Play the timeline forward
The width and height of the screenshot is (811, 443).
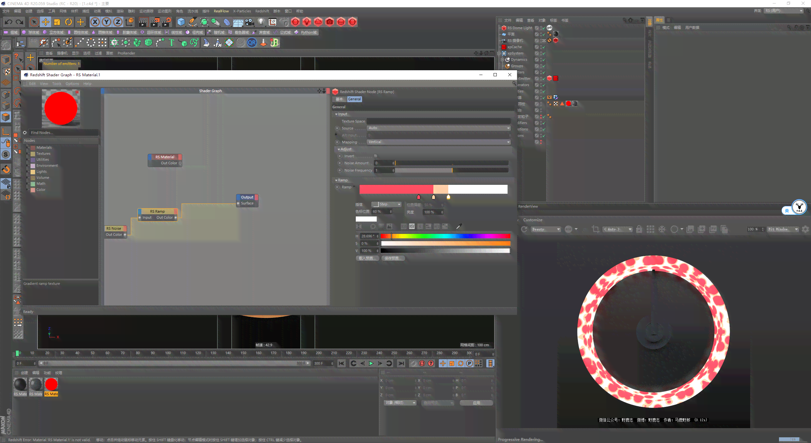371,363
